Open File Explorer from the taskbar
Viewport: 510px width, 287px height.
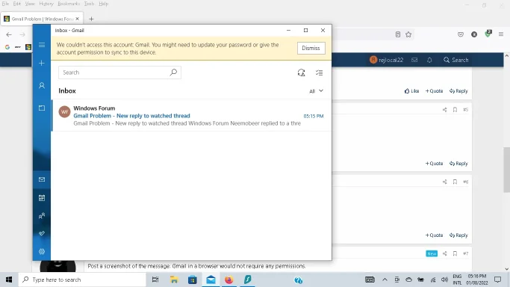[174, 280]
